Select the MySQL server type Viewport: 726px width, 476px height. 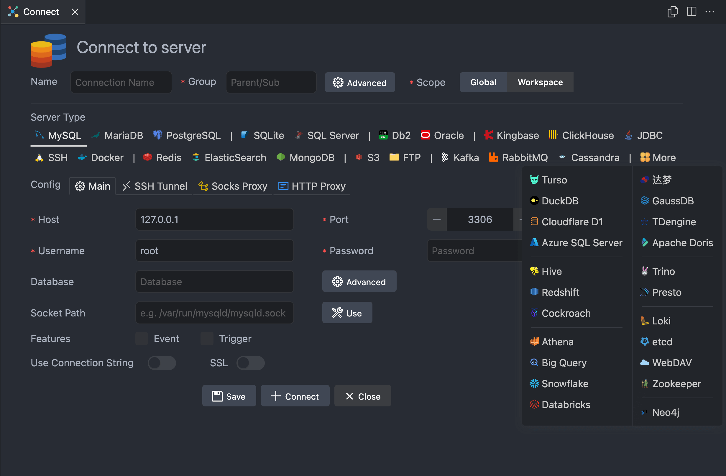click(x=58, y=135)
